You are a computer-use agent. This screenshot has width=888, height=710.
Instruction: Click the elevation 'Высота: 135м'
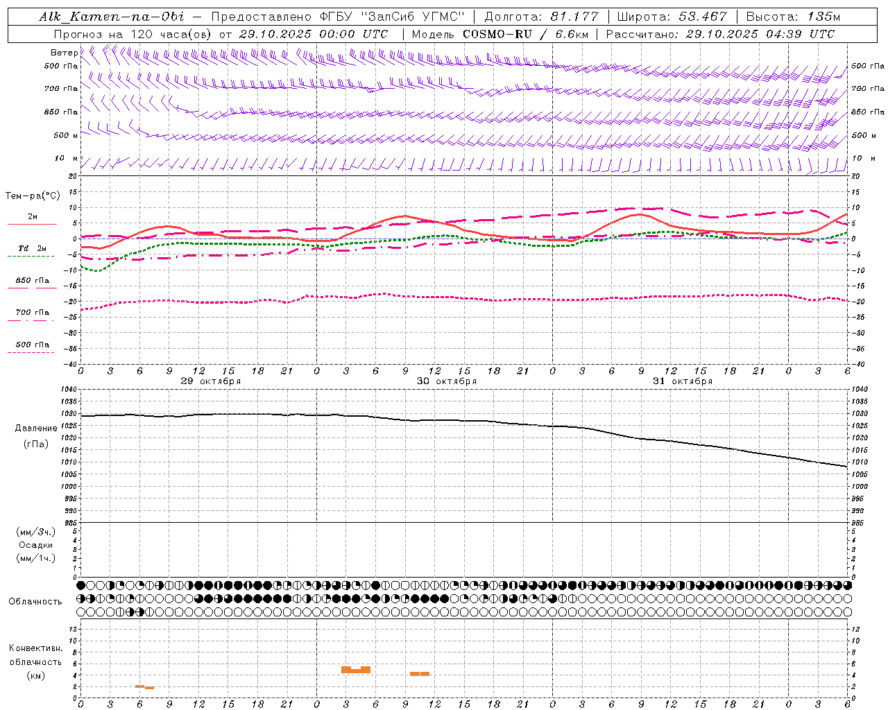pos(793,17)
